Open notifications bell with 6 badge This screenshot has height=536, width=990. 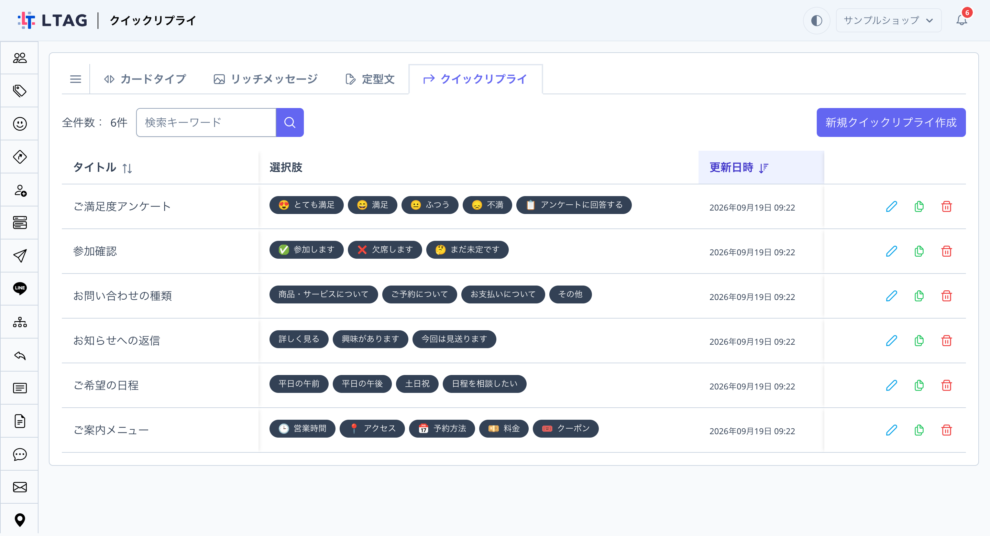click(962, 19)
